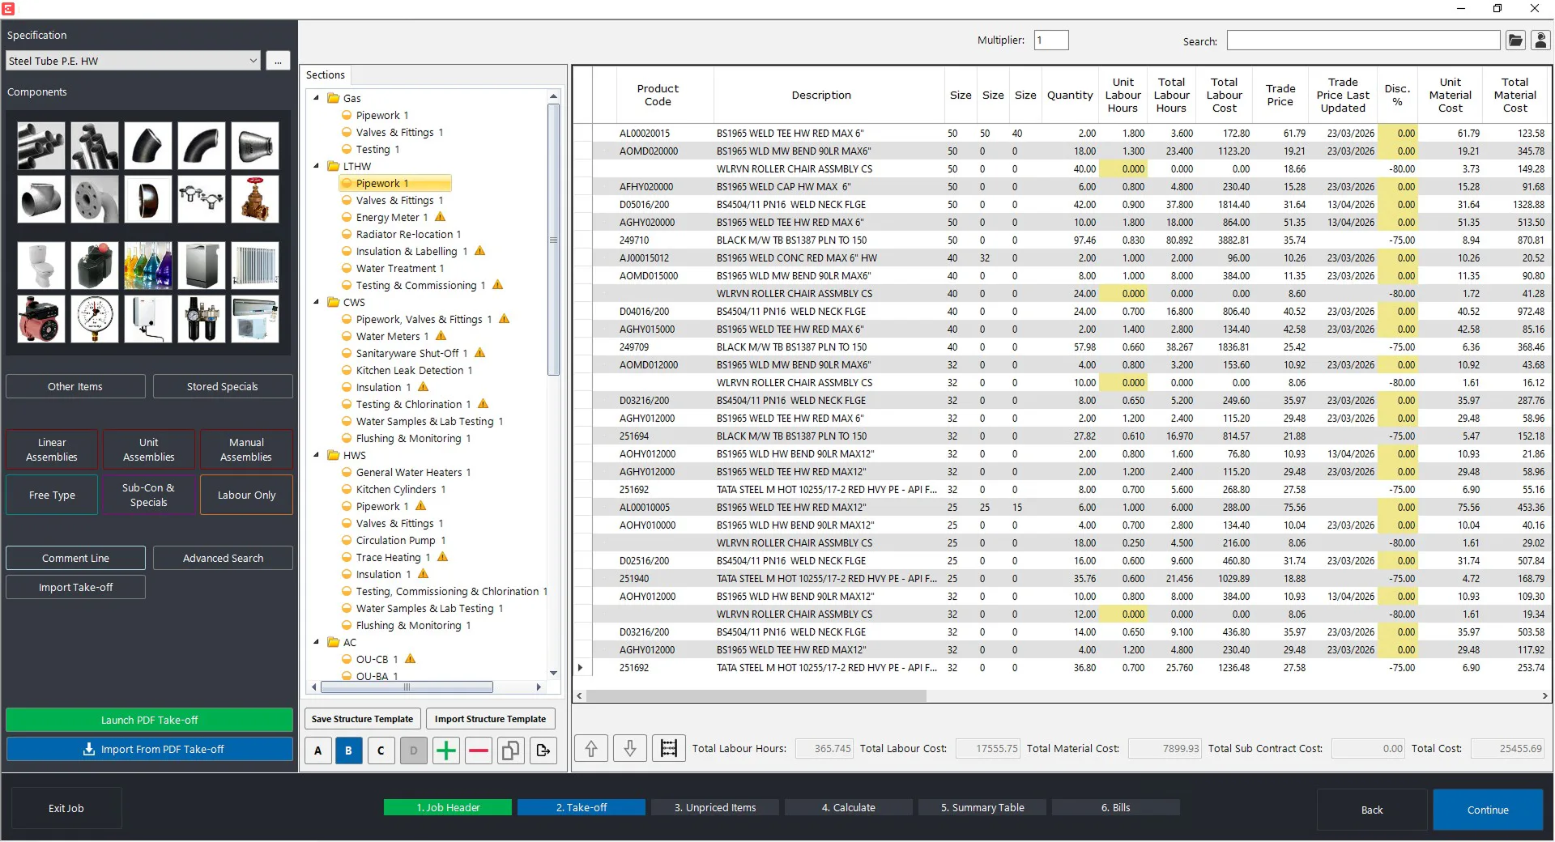Pick the red gate valve component
This screenshot has height=842, width=1555.
click(255, 199)
